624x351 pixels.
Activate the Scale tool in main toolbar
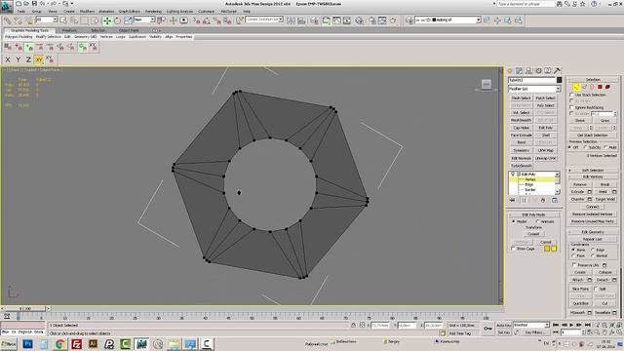[x=128, y=20]
